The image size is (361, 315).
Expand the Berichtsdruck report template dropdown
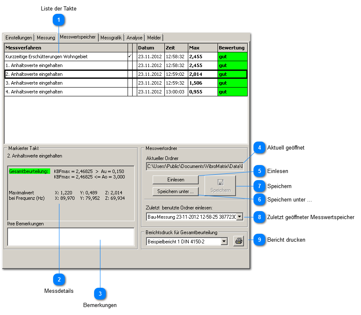pyautogui.click(x=224, y=242)
